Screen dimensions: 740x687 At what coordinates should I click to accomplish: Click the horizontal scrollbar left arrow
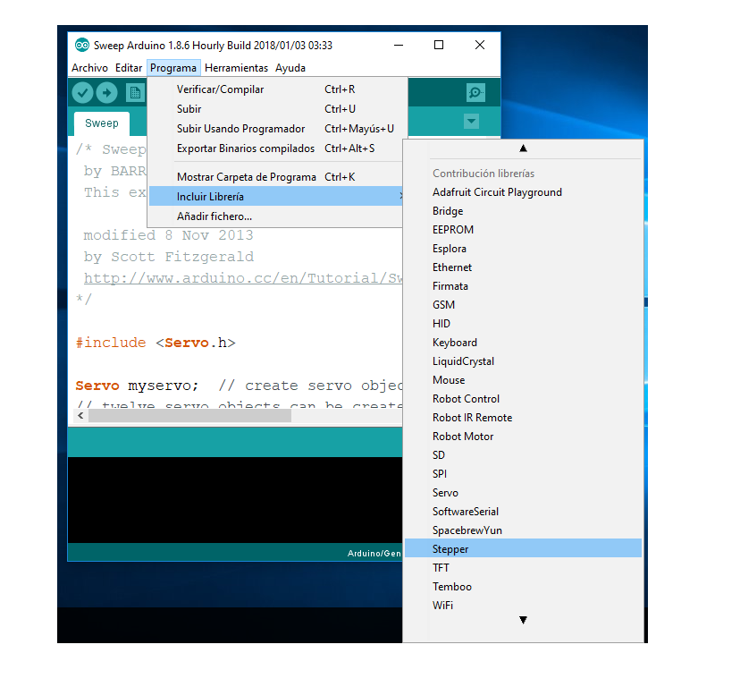pyautogui.click(x=80, y=416)
